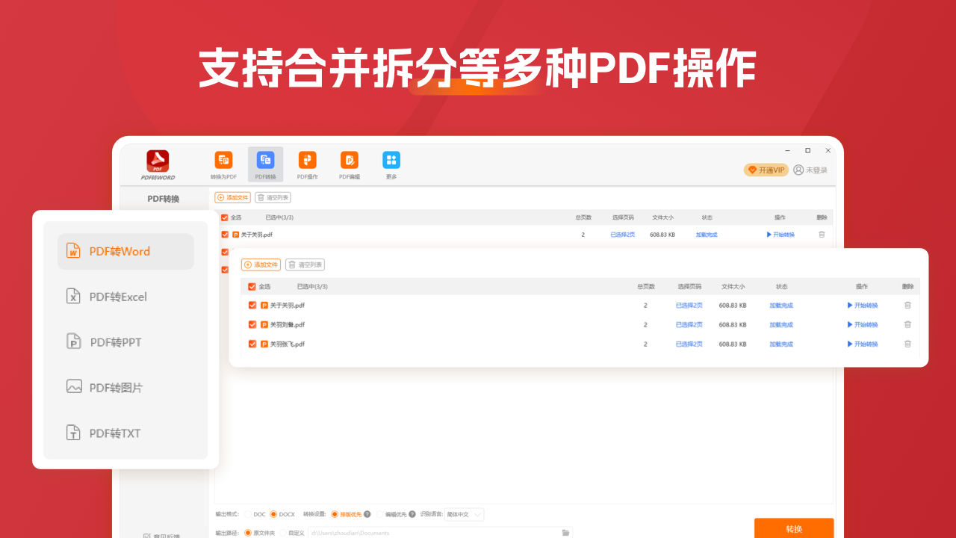
Task: Delete 关羽张飞.pdf using its trash icon
Action: tap(907, 344)
